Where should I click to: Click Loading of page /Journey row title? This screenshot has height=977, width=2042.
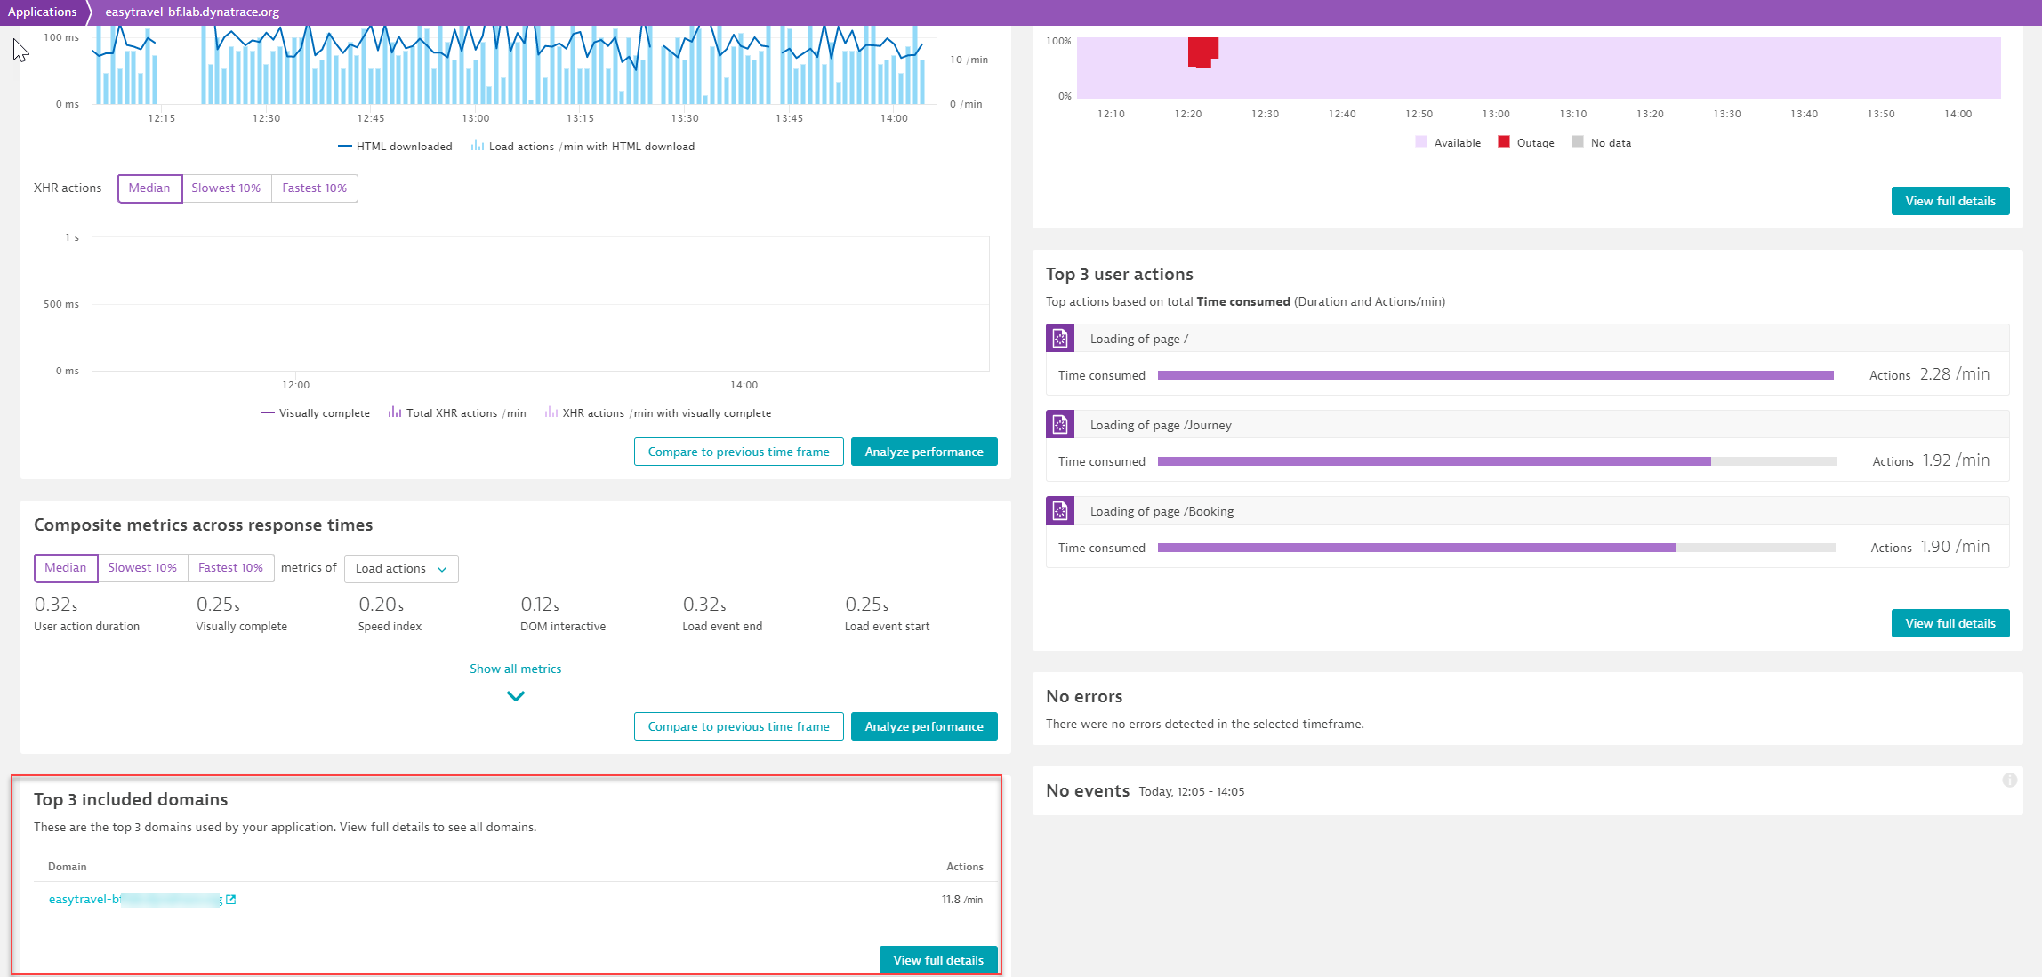pos(1161,425)
